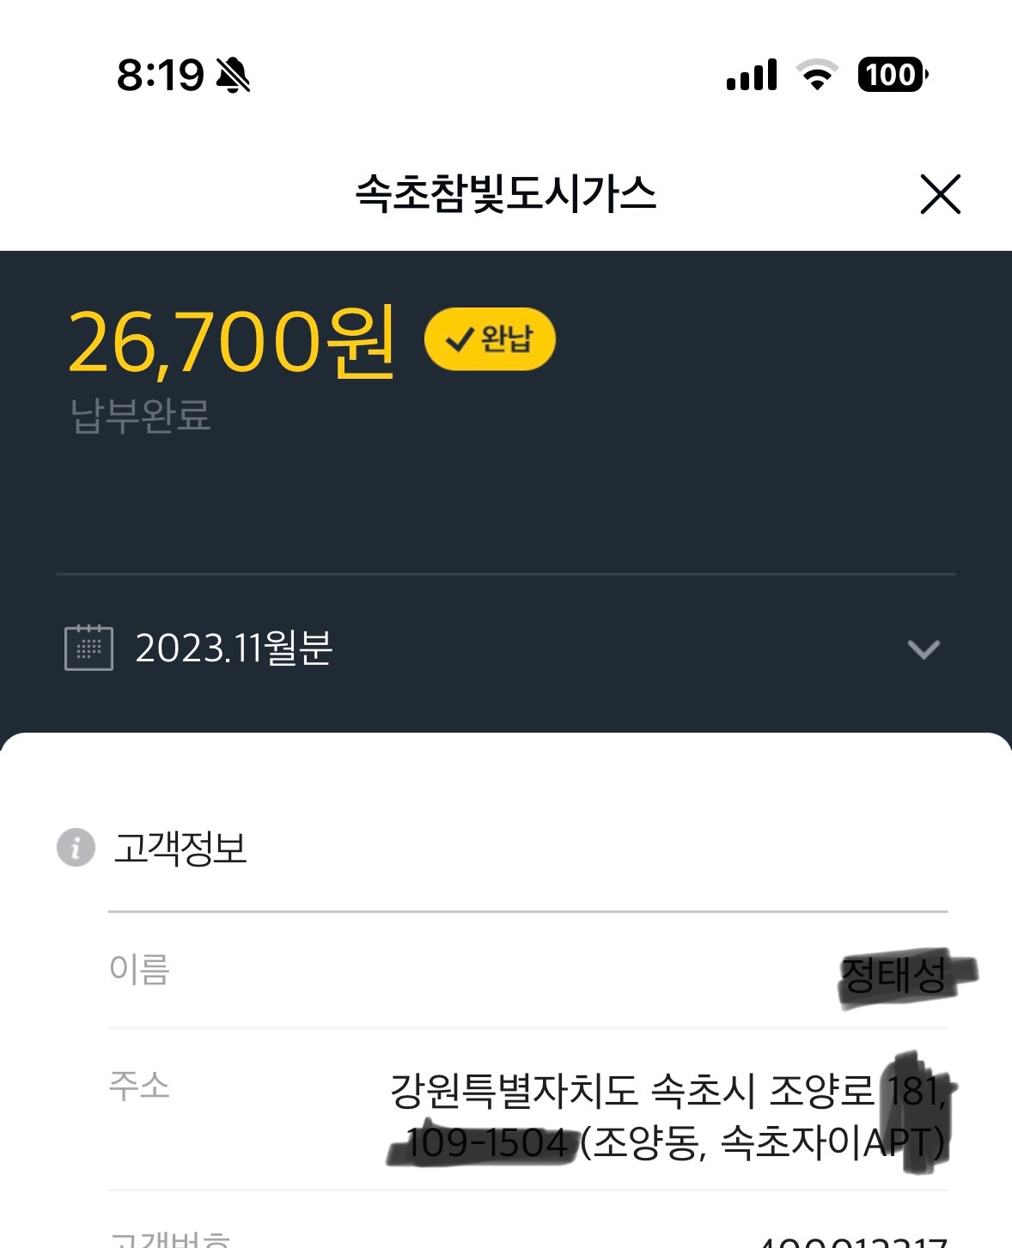Viewport: 1012px width, 1248px height.
Task: Tap the 주소 field label
Action: [139, 1086]
